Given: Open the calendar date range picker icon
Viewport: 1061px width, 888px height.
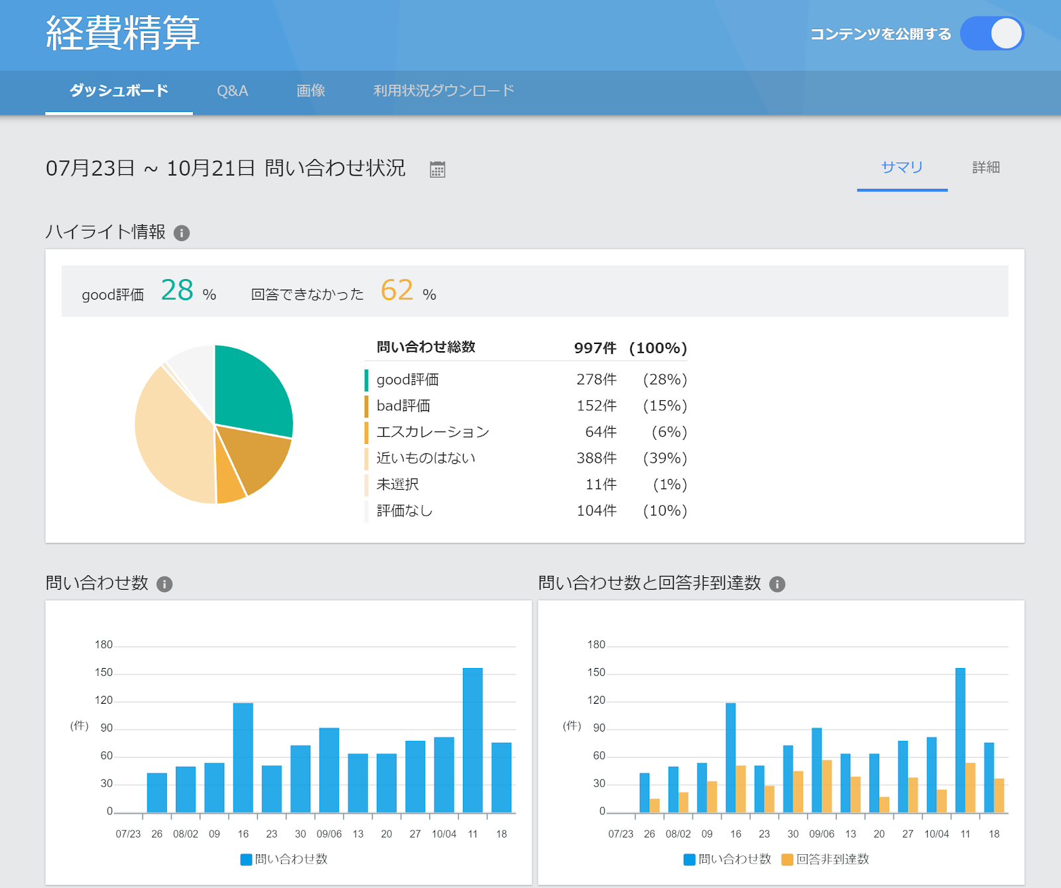Looking at the screenshot, I should [437, 170].
